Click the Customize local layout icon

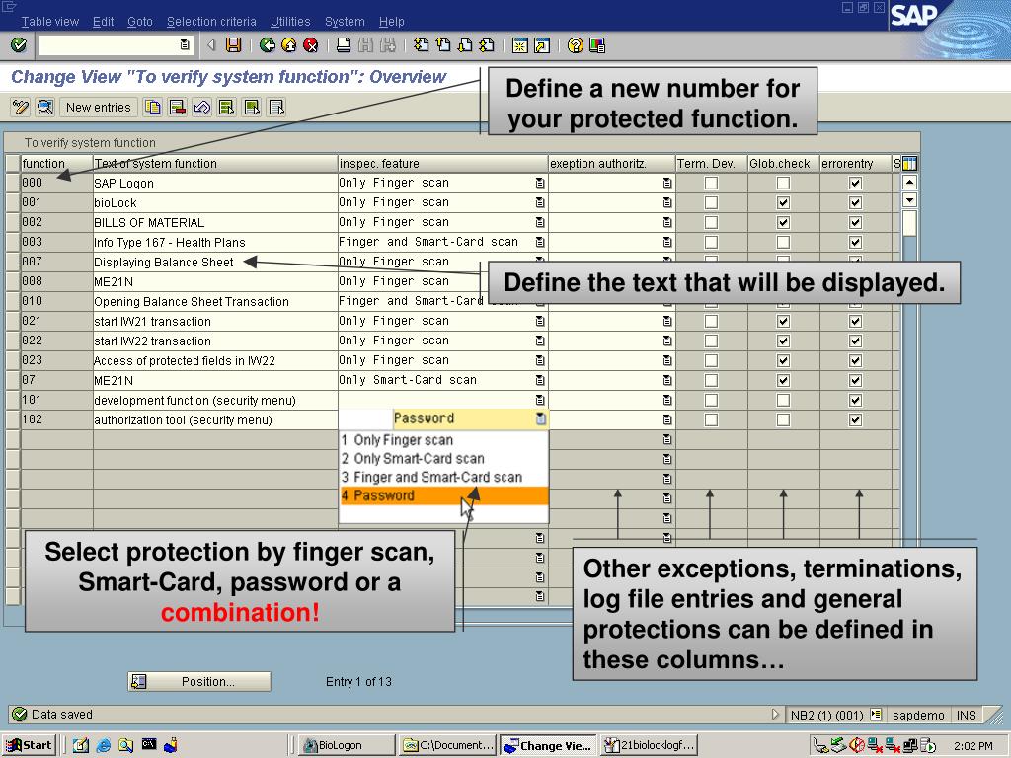tap(597, 45)
